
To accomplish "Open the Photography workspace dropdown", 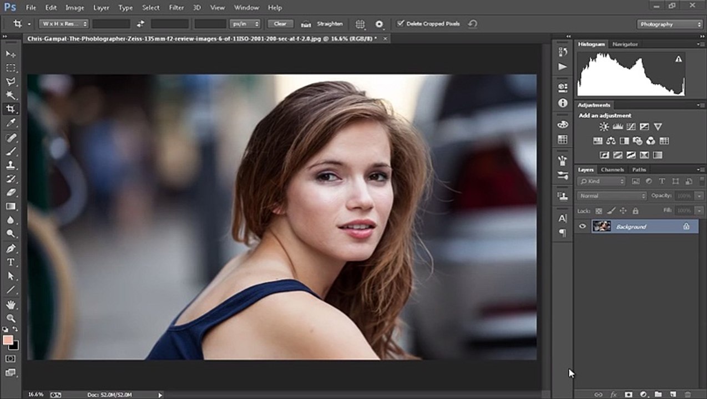I will (670, 24).
